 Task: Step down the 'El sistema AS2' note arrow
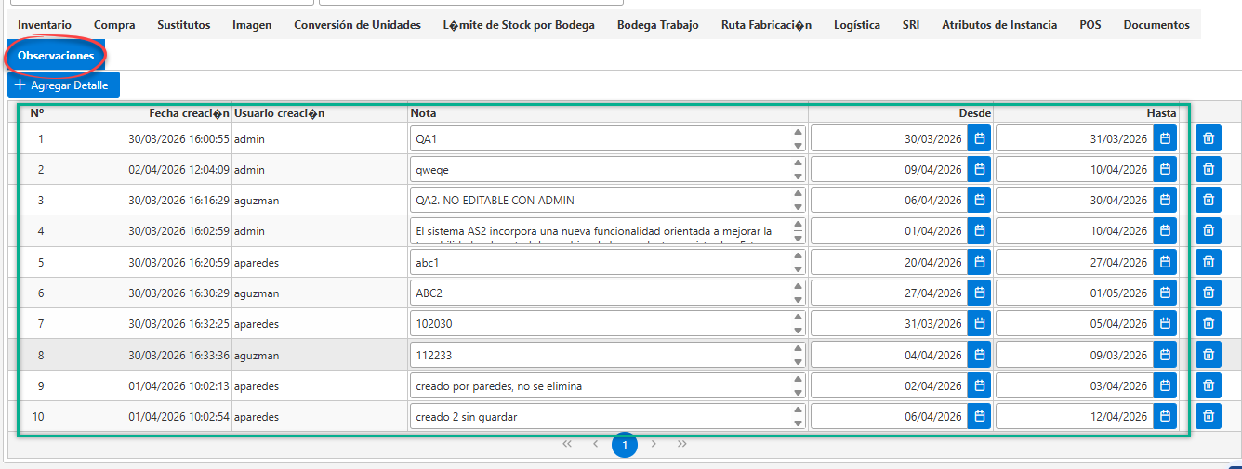click(798, 237)
